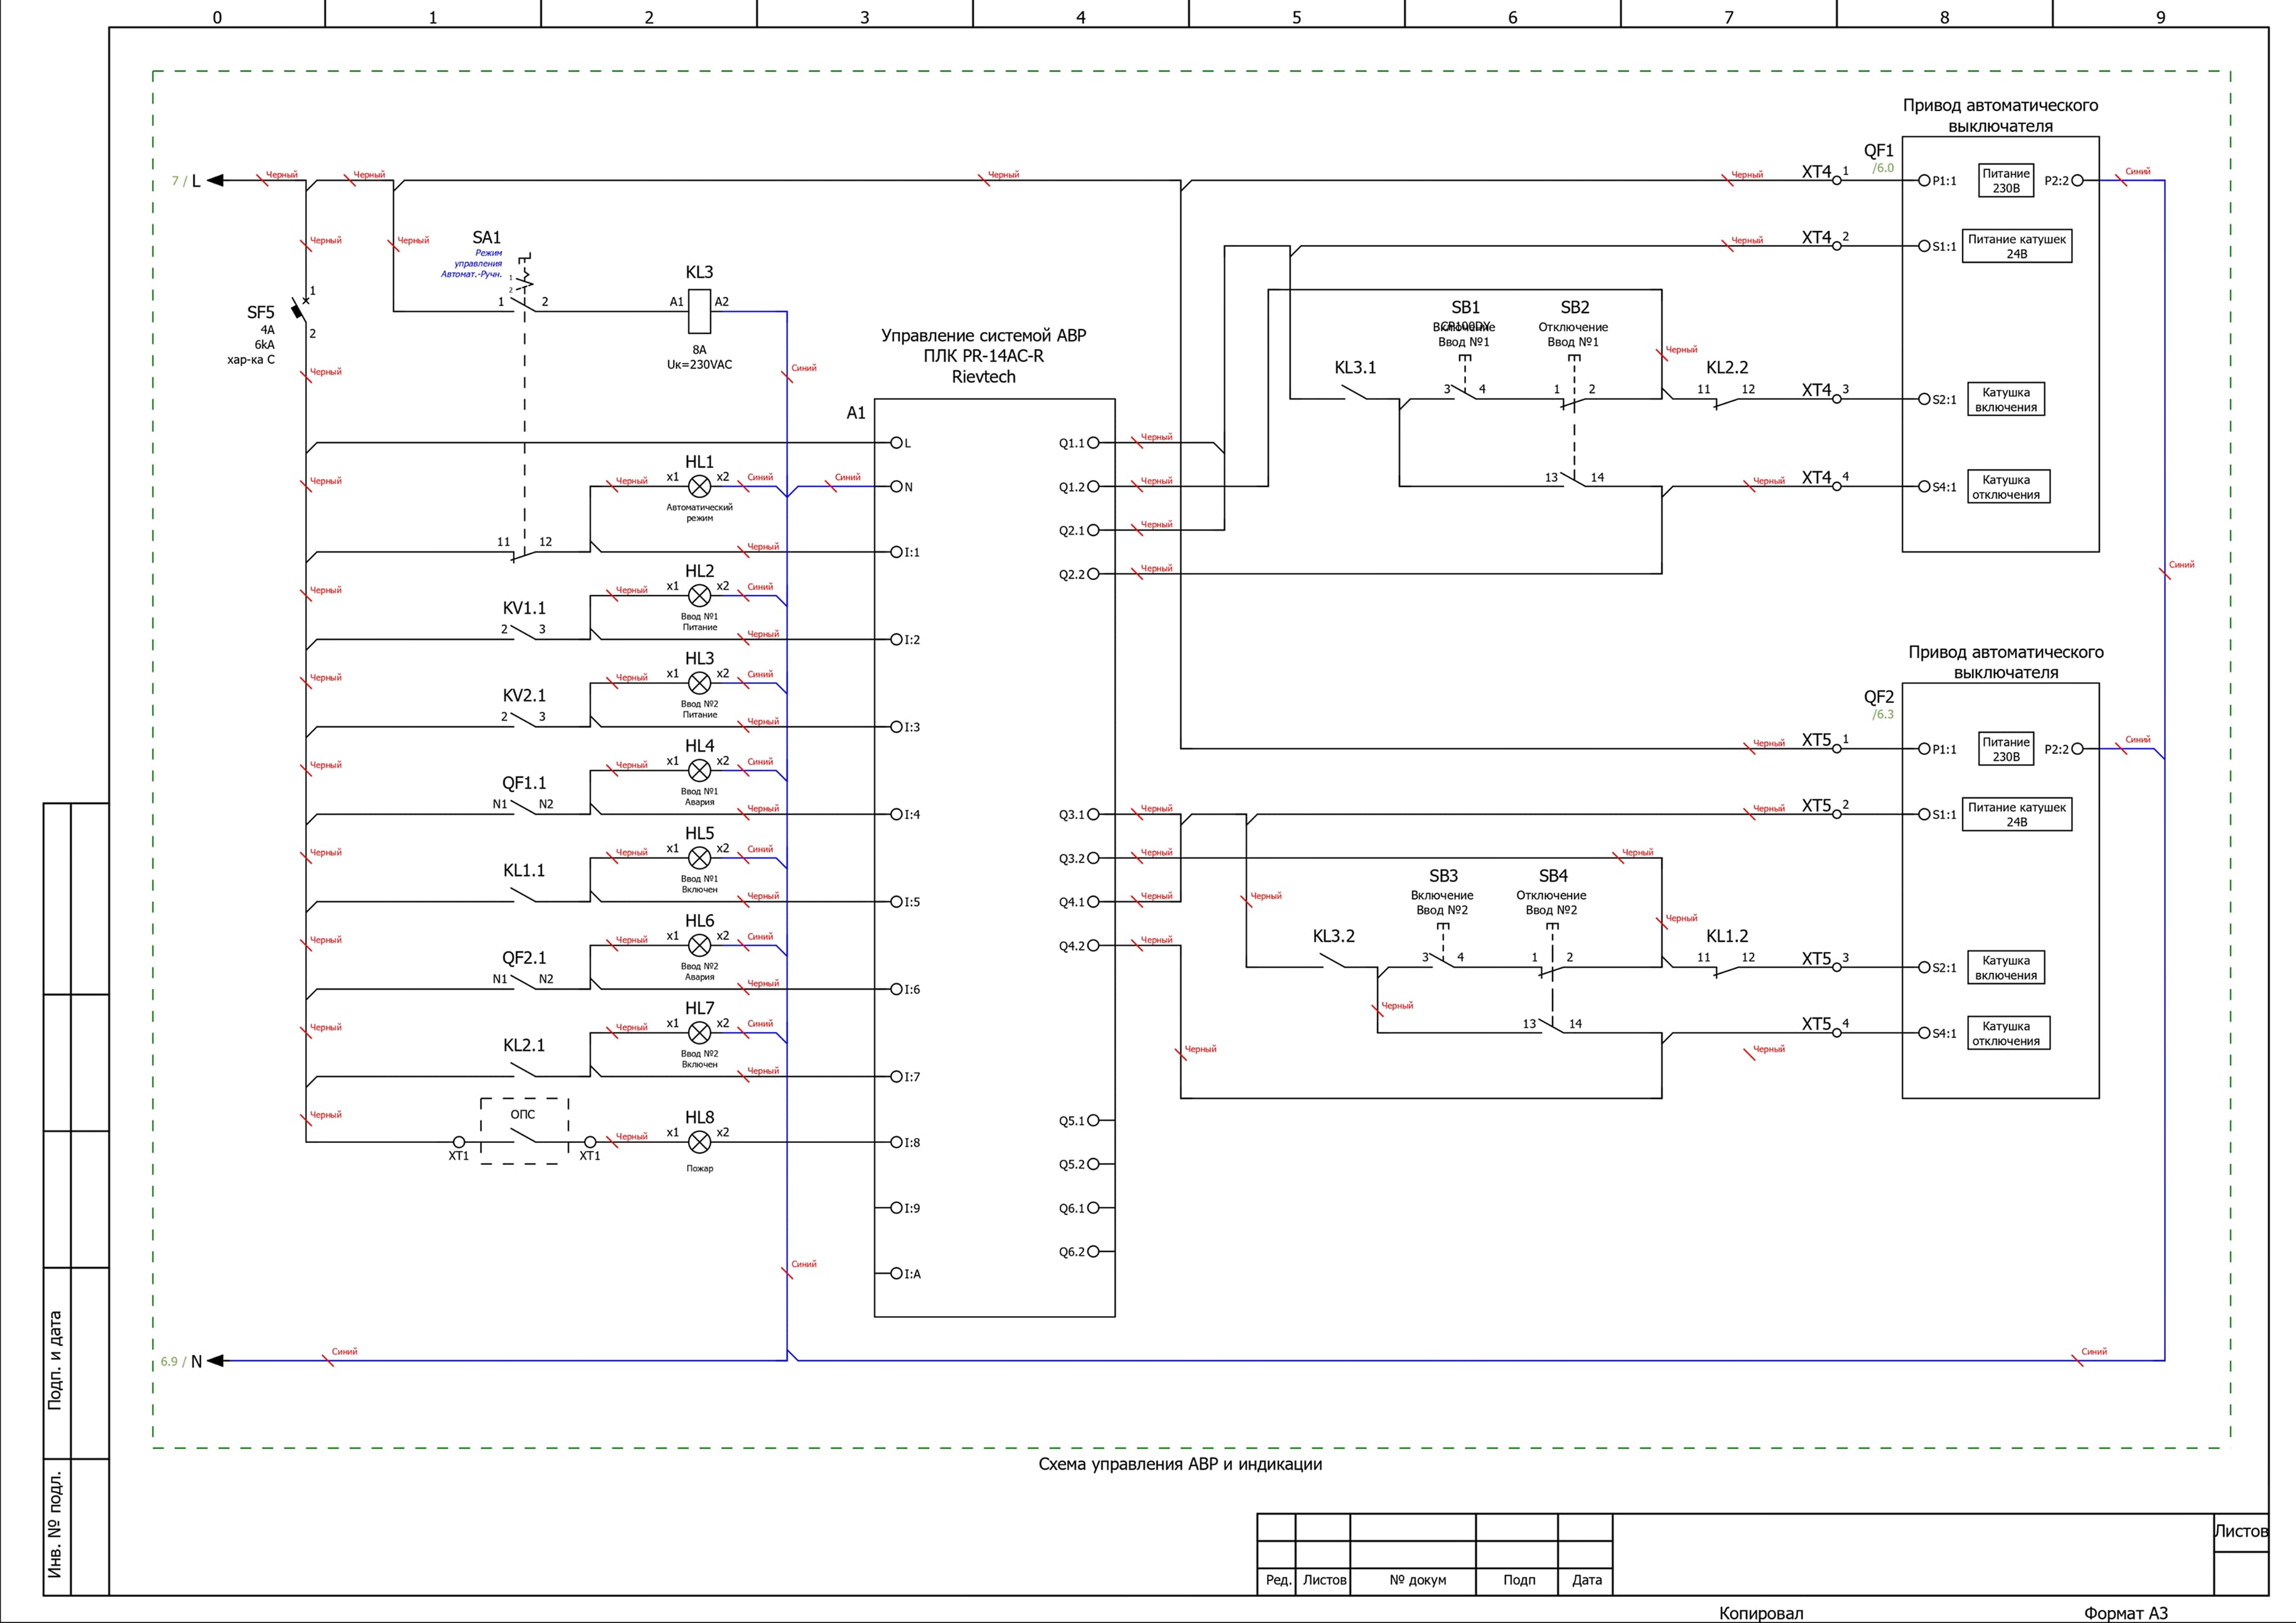Click the HL1 indicator lamp symbol
2296x1623 pixels.
[x=699, y=486]
